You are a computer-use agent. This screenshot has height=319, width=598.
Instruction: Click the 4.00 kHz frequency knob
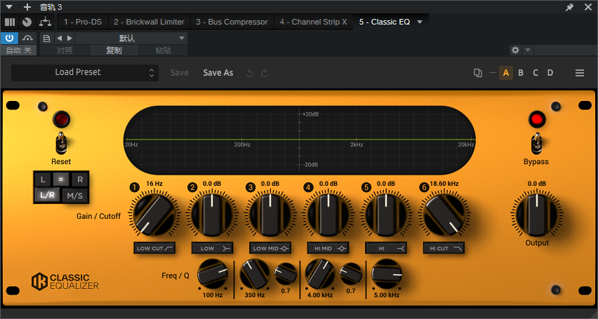point(320,274)
